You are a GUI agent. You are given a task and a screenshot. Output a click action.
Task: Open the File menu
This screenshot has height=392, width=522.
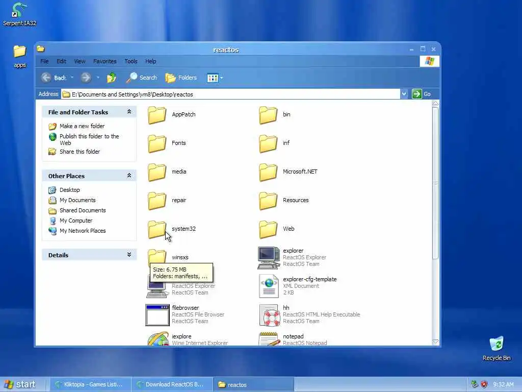[x=44, y=61]
